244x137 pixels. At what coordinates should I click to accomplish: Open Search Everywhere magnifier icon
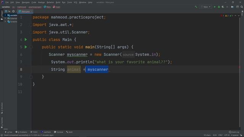(242, 7)
